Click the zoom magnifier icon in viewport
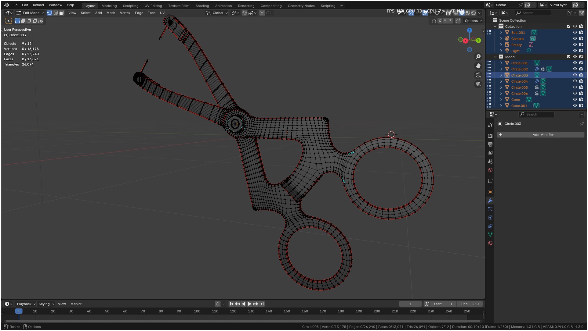 (478, 57)
